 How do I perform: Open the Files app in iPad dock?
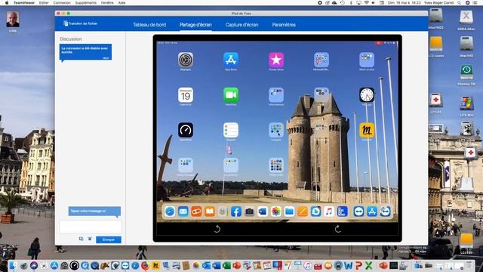(289, 212)
